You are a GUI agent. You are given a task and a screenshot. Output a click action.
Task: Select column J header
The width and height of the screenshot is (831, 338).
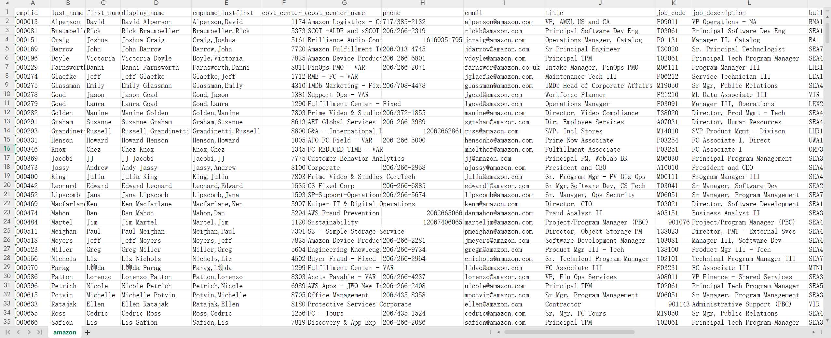tap(600, 3)
